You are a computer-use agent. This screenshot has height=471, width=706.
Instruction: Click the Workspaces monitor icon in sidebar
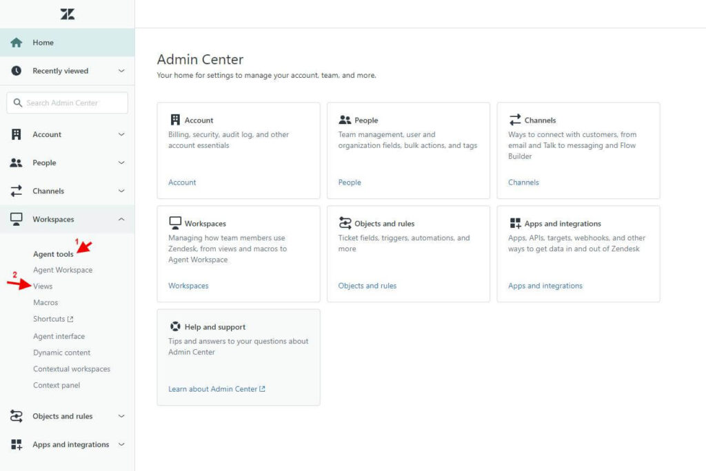tap(17, 219)
